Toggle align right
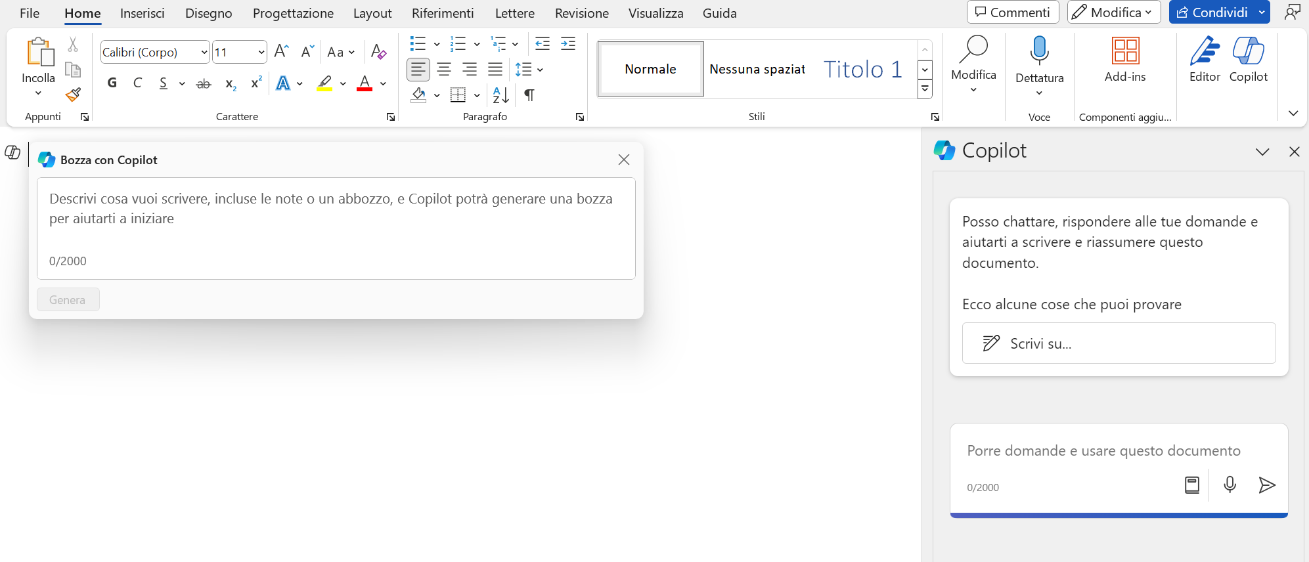Image resolution: width=1309 pixels, height=562 pixels. point(470,69)
